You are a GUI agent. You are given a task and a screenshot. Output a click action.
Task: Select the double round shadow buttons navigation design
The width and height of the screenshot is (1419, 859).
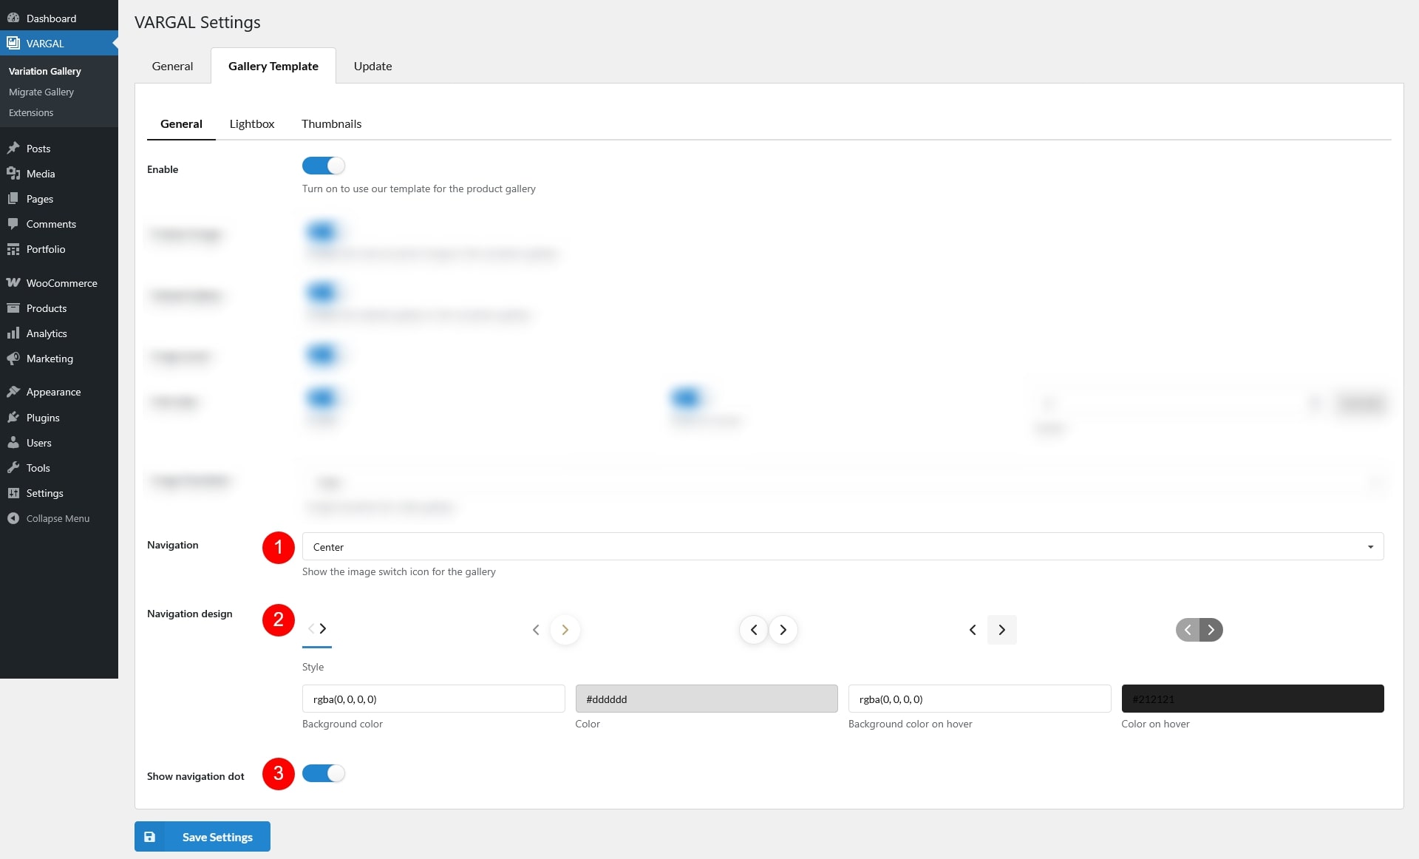click(x=769, y=630)
